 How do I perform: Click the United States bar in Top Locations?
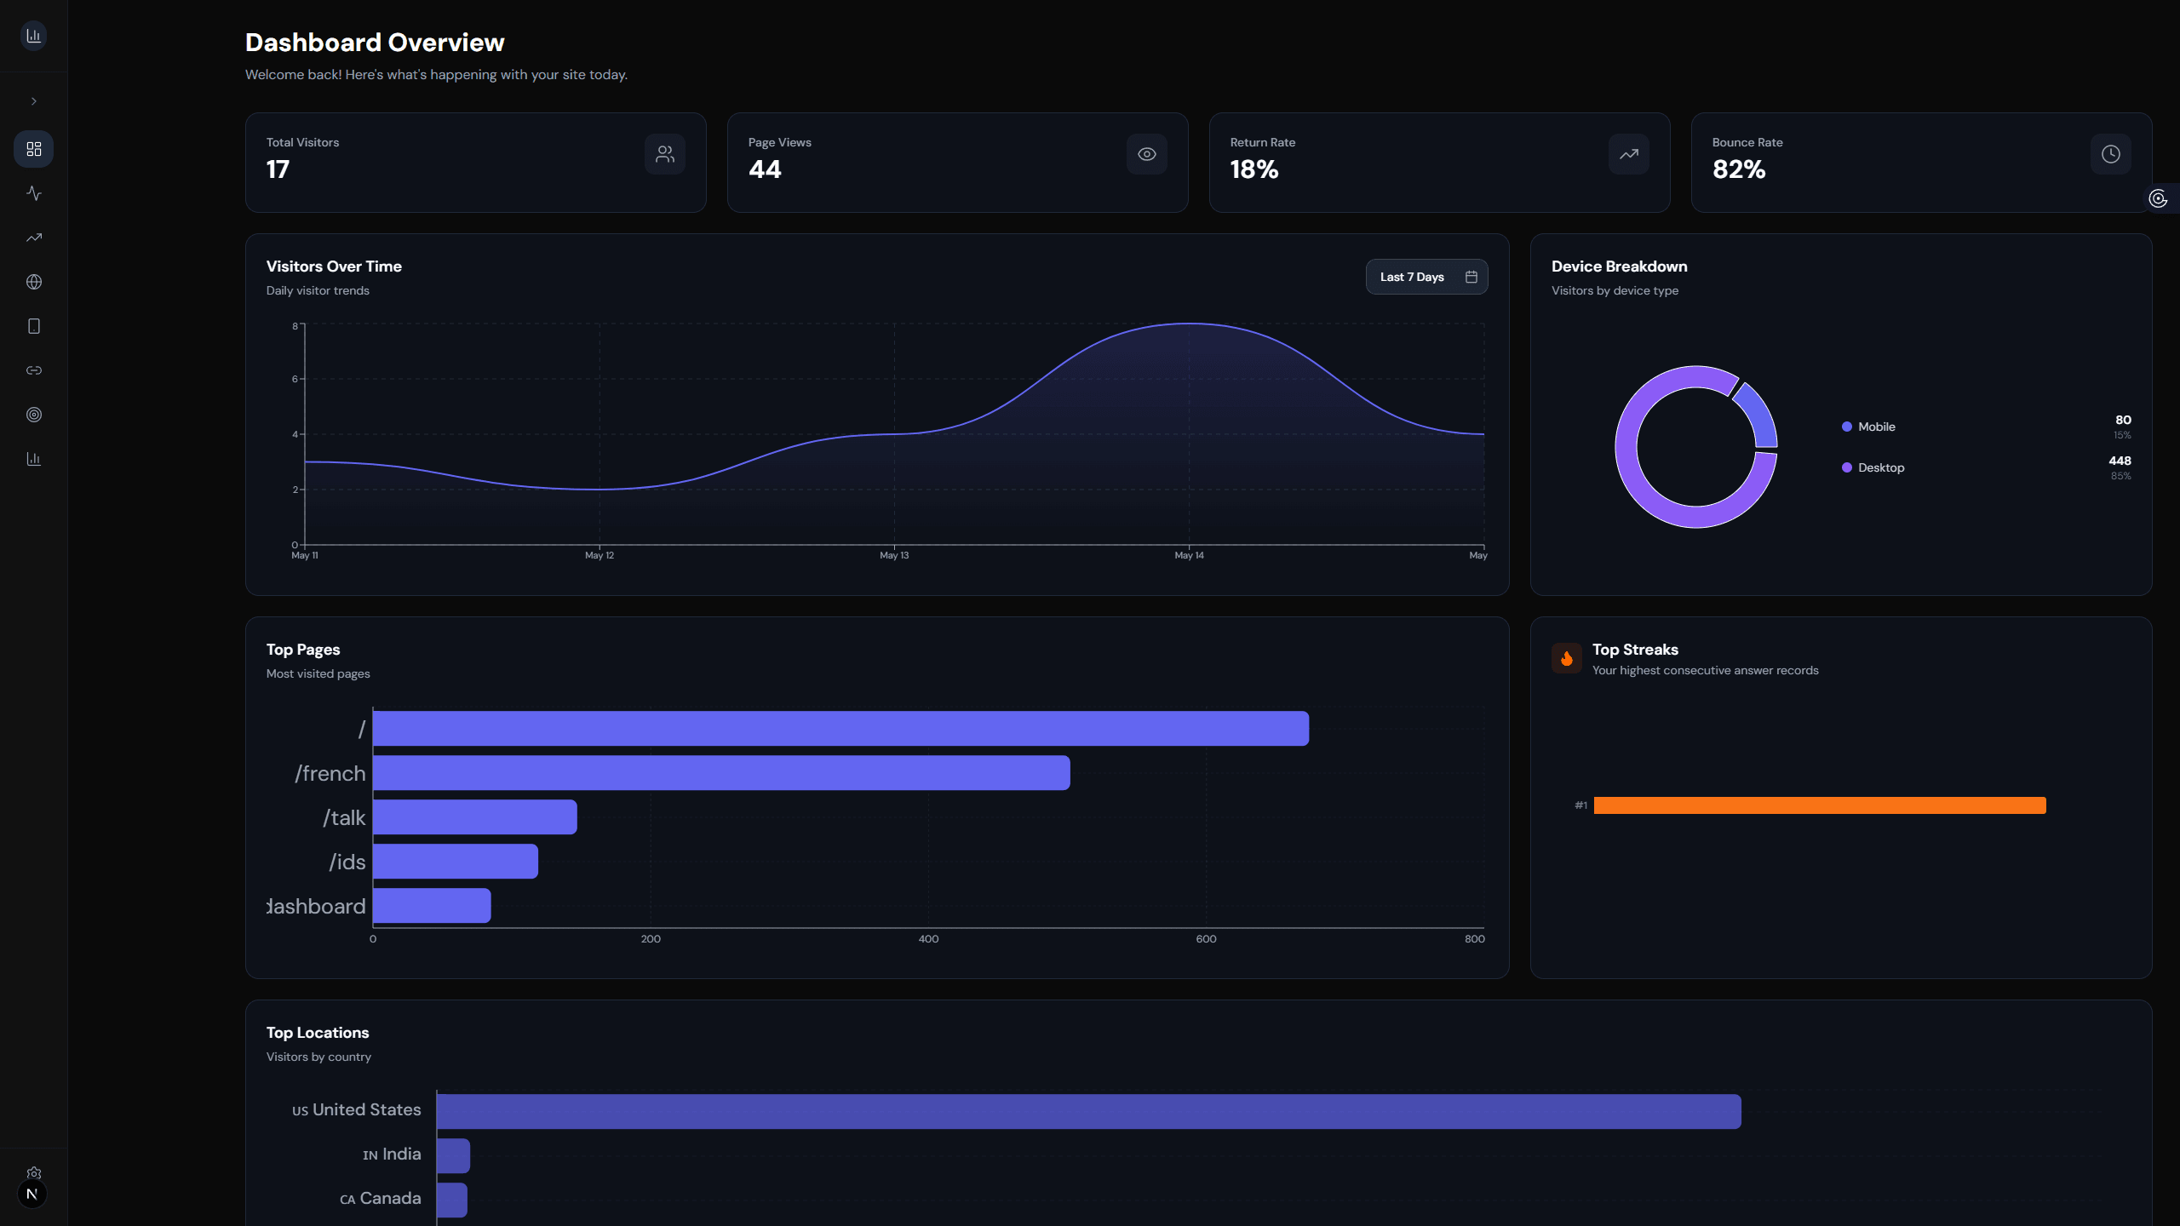1089,1112
